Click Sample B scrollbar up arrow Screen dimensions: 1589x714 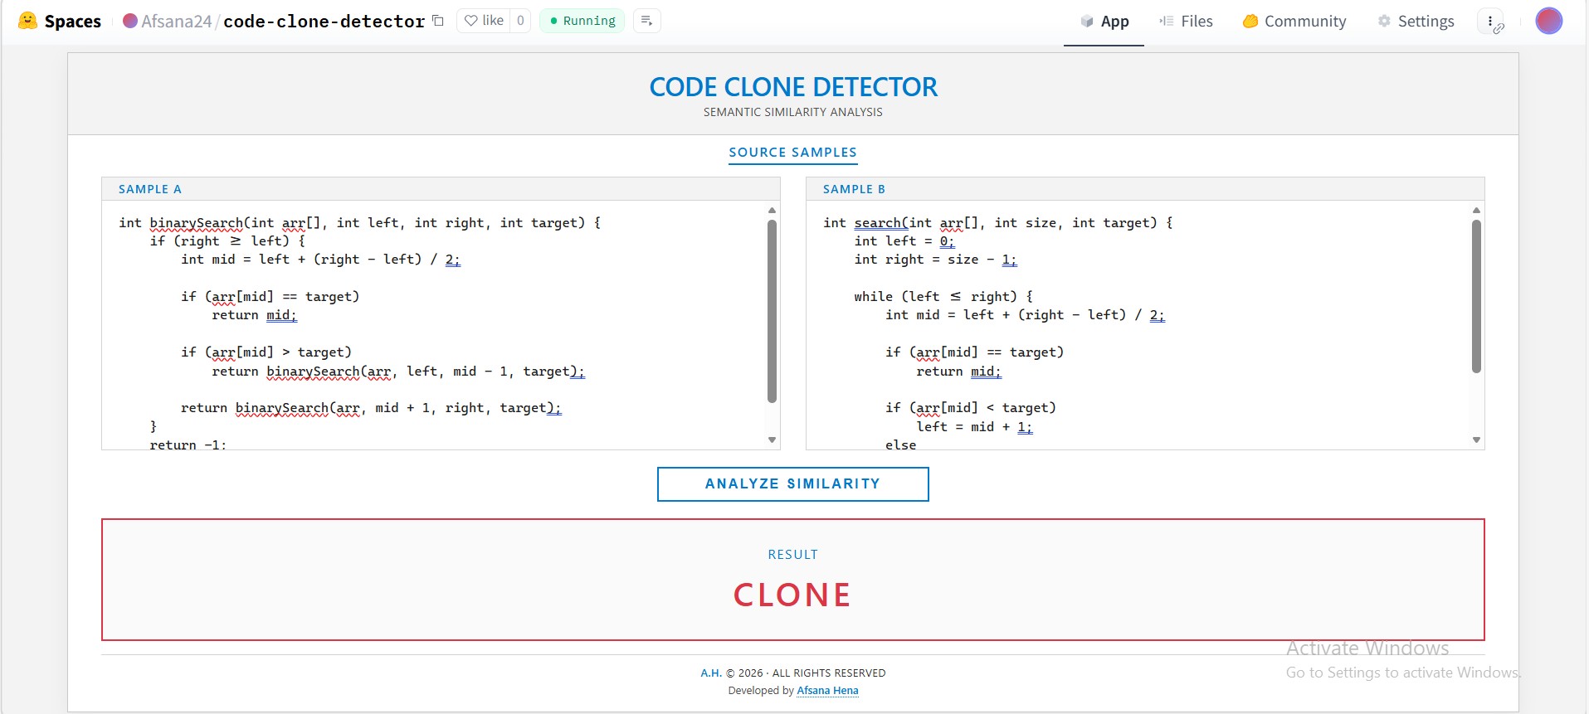1476,211
